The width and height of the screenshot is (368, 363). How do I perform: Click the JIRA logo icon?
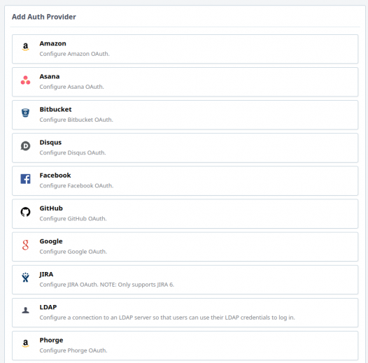pyautogui.click(x=25, y=278)
